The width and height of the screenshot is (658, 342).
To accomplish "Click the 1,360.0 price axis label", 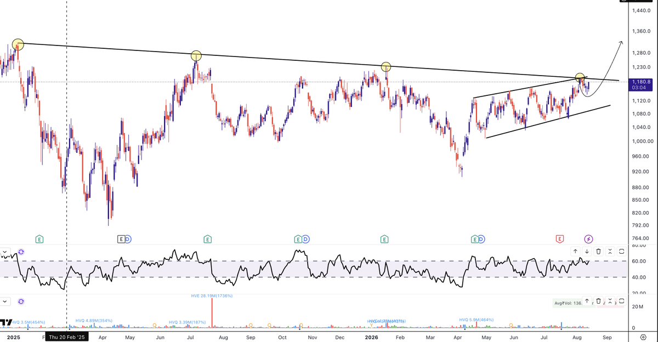I will 642,31.
